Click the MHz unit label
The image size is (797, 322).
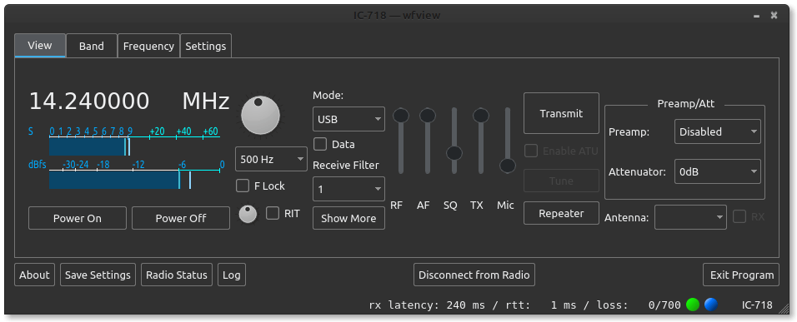(x=206, y=102)
